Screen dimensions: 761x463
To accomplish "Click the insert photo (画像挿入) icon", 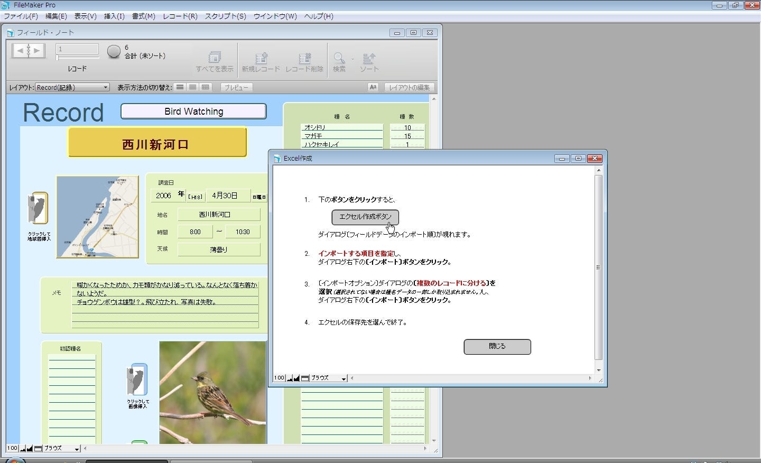I will (x=137, y=379).
